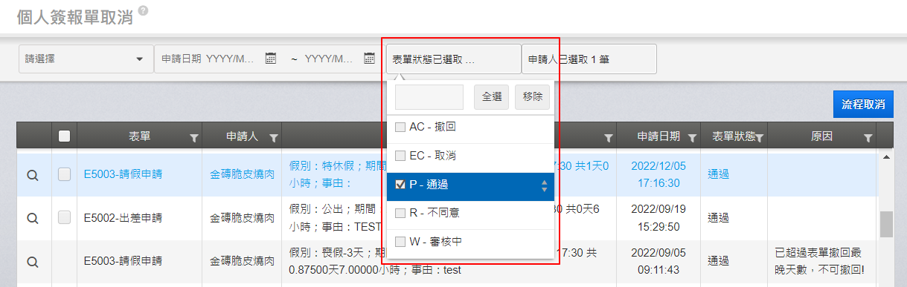Viewport: 907px width, 287px height.
Task: Check the AC - 撤回 option
Action: click(400, 128)
